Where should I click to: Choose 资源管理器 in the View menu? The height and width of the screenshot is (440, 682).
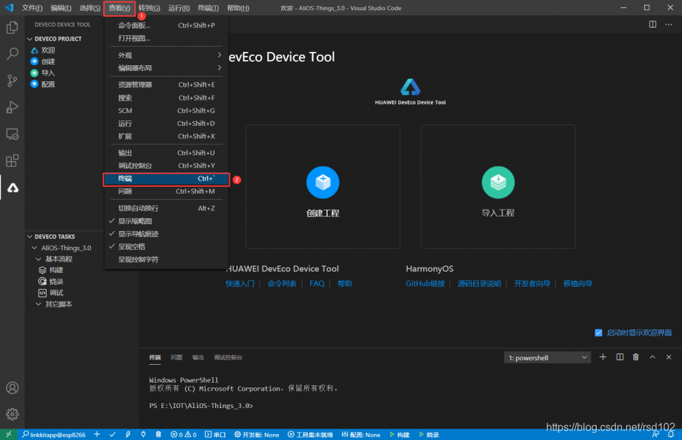pos(166,85)
